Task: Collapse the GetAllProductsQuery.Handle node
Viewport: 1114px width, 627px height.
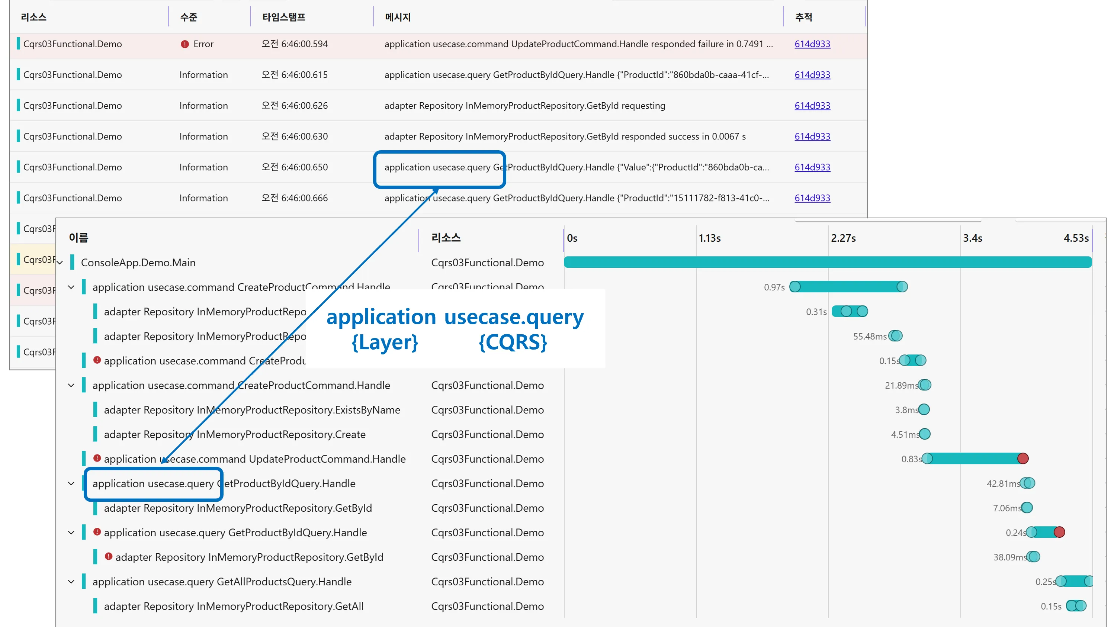Action: (71, 582)
